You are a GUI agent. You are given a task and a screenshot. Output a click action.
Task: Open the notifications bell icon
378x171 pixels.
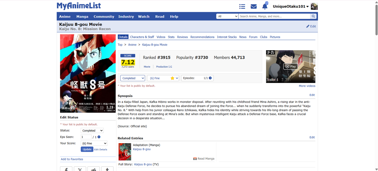(265, 6)
